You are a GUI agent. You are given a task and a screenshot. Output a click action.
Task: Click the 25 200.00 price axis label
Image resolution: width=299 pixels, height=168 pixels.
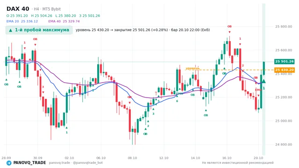(x=284, y=98)
